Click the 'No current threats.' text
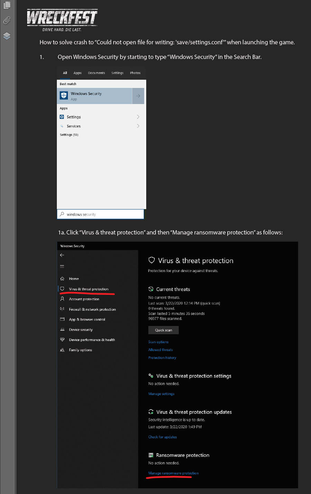Screen dimensions: 311x494 [164, 297]
